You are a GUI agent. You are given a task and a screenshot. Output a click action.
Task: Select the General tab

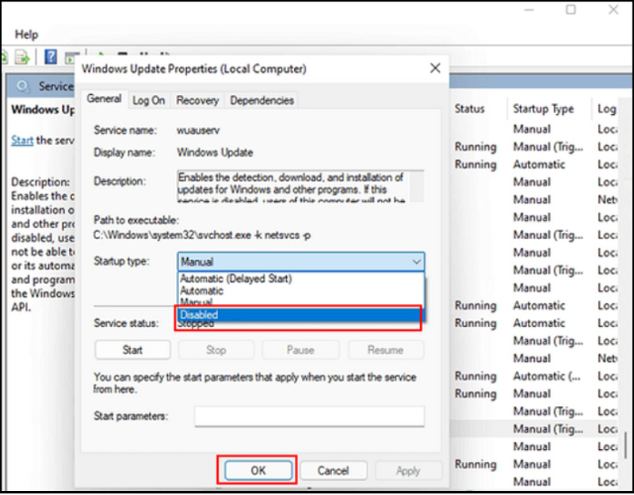coord(104,100)
